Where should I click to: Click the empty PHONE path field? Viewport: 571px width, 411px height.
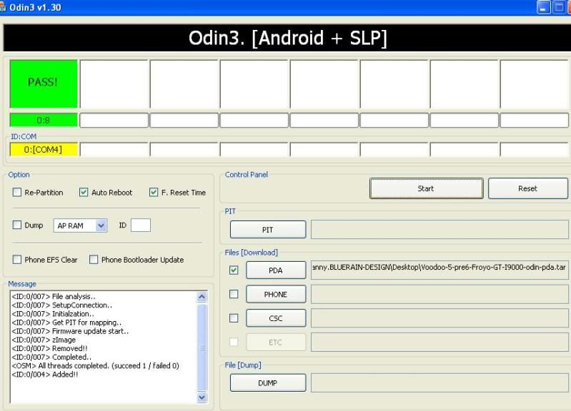[x=440, y=294]
